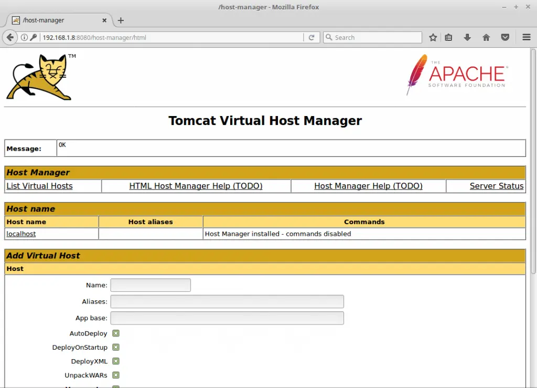537x388 pixels.
Task: Toggle the UnpackWARs checkbox
Action: (116, 375)
